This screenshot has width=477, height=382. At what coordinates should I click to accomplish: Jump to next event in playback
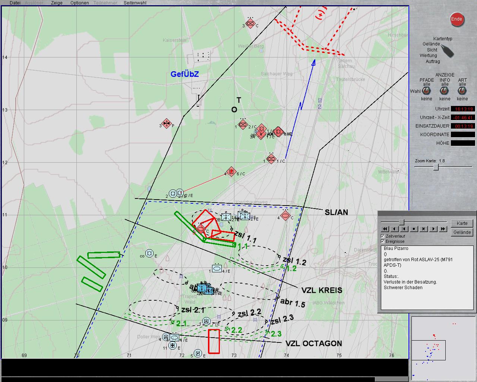pyautogui.click(x=424, y=229)
